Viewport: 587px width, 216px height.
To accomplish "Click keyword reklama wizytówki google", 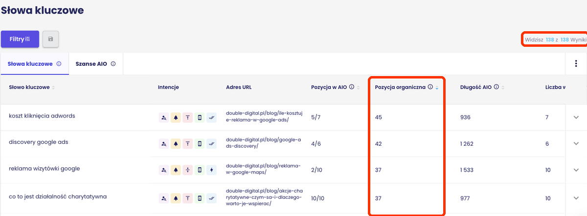I will tap(45, 169).
